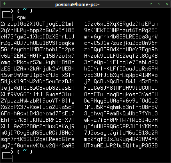The height and width of the screenshot is (163, 171).
Task: Click the password beginning with sqr7rtK5G
Action: click(x=37, y=139)
